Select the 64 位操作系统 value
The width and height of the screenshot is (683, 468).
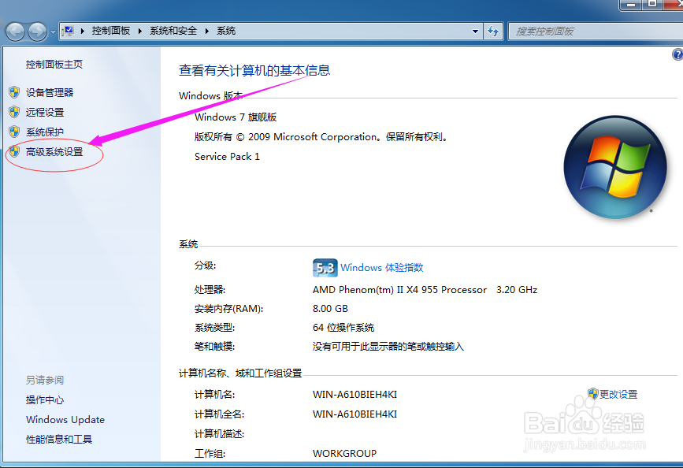point(343,328)
